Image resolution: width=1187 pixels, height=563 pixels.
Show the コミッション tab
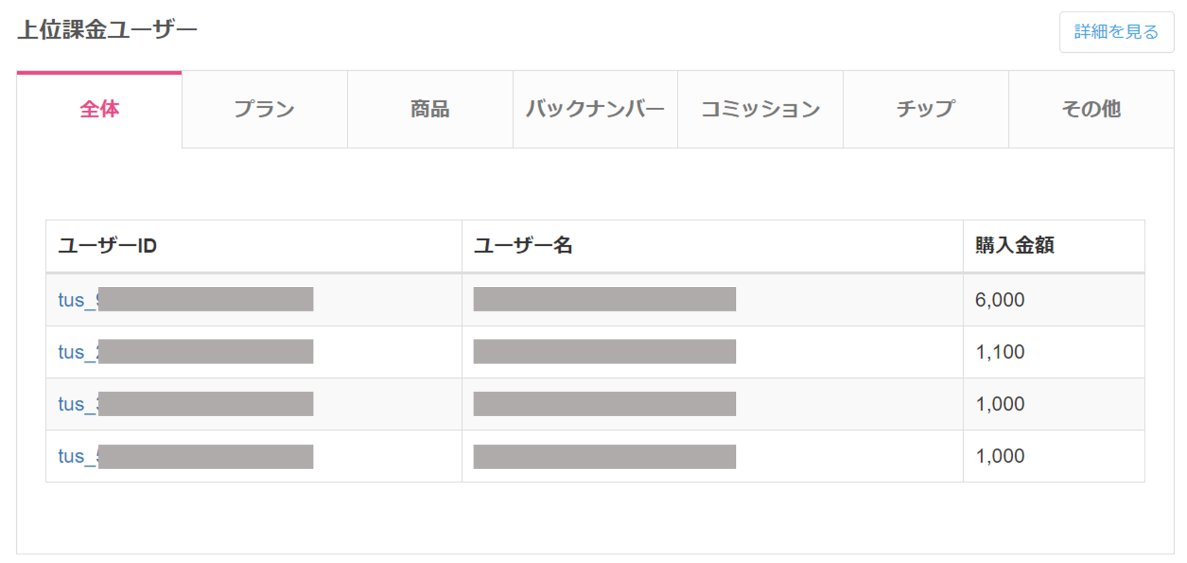(760, 110)
